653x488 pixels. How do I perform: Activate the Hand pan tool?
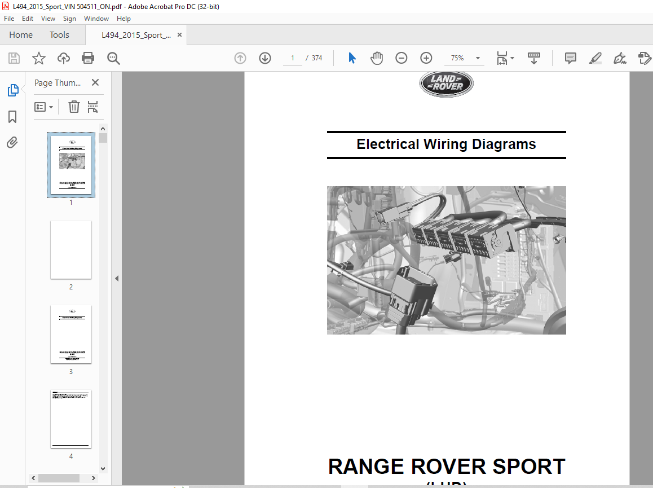377,58
